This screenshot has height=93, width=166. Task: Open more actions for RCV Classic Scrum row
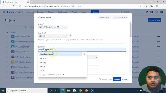pos(158,52)
